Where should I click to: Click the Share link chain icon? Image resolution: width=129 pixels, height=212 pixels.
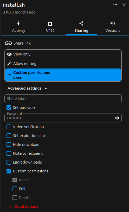click(8, 43)
